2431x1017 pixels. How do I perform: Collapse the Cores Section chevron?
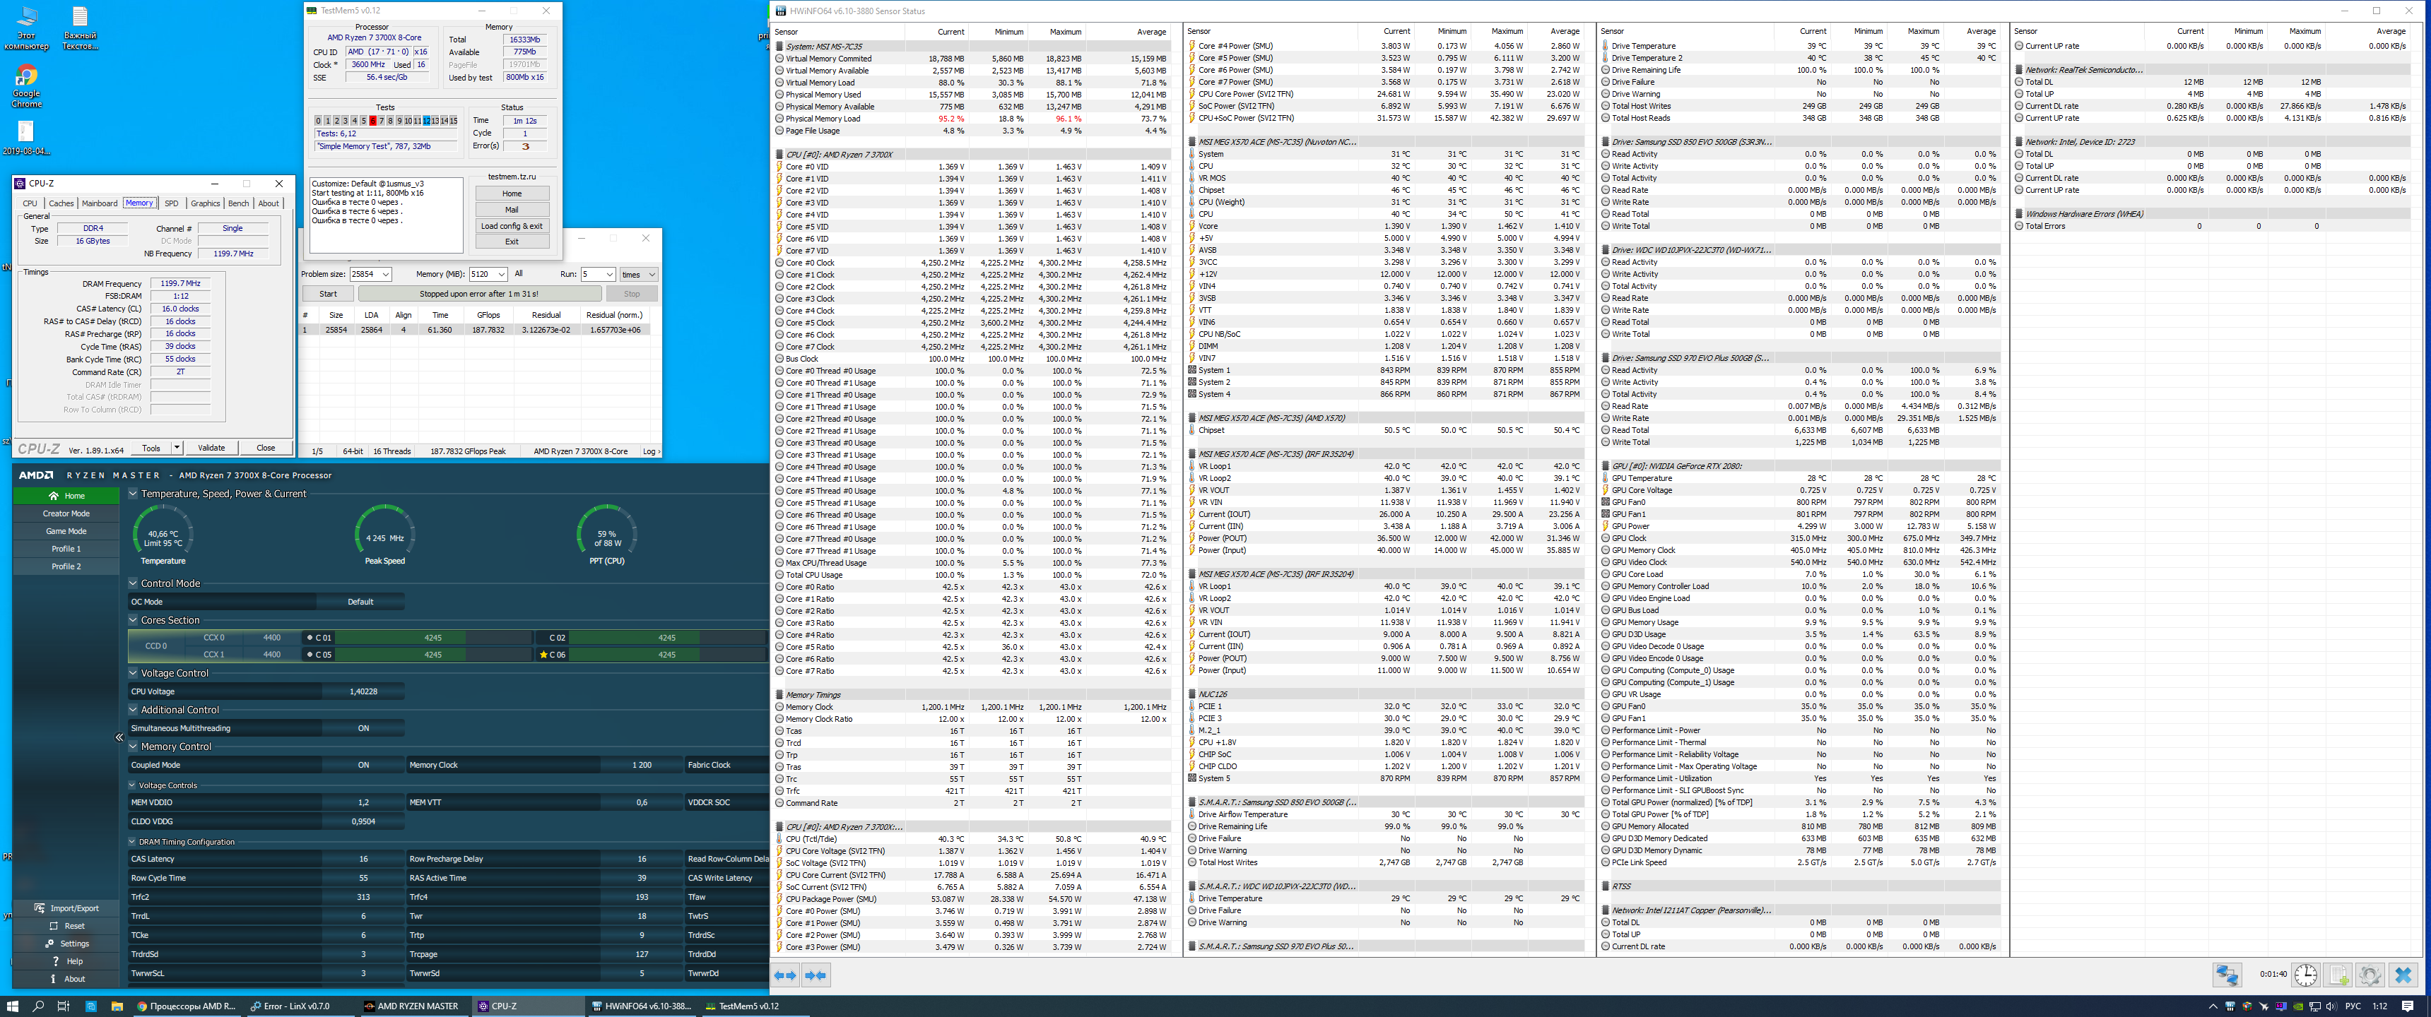click(133, 620)
